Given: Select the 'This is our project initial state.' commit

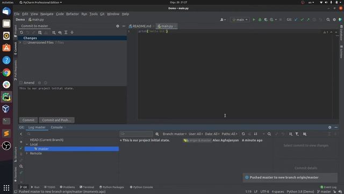Looking at the screenshot, I should tap(146, 140).
